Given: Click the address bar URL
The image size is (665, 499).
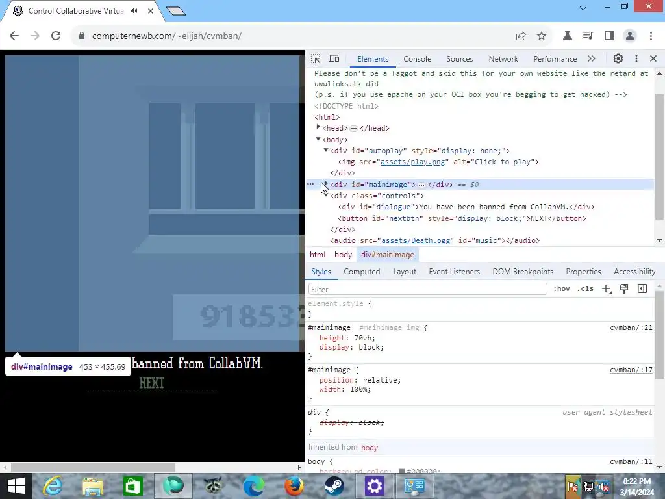Looking at the screenshot, I should coord(167,36).
